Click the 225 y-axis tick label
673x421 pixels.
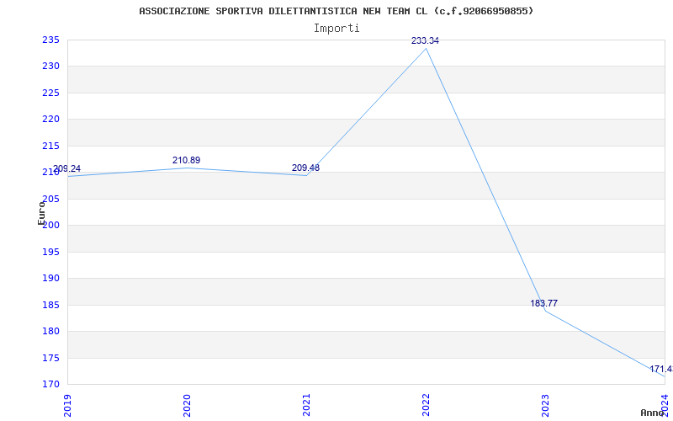pyautogui.click(x=50, y=93)
